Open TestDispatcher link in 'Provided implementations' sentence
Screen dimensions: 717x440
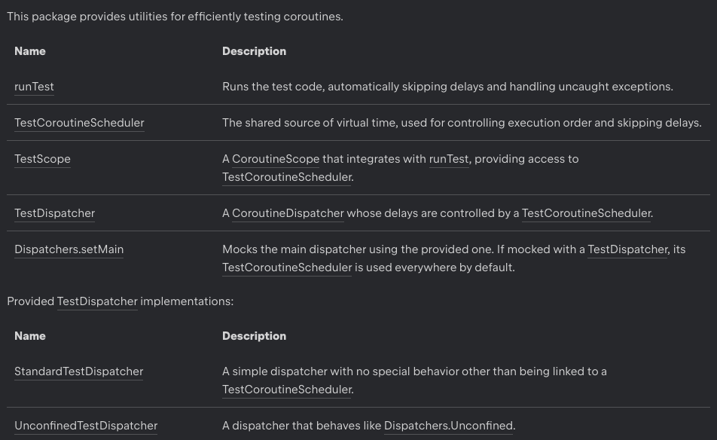[97, 301]
